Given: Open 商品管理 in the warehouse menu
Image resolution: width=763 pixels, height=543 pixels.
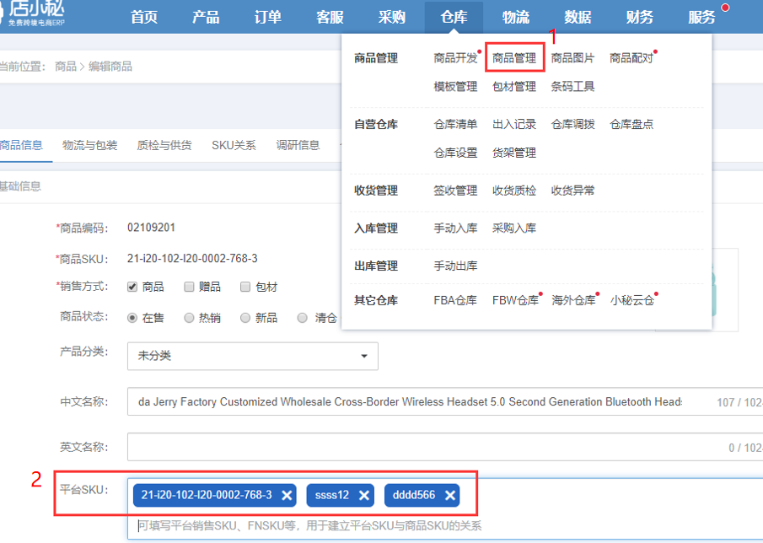Looking at the screenshot, I should pos(514,58).
